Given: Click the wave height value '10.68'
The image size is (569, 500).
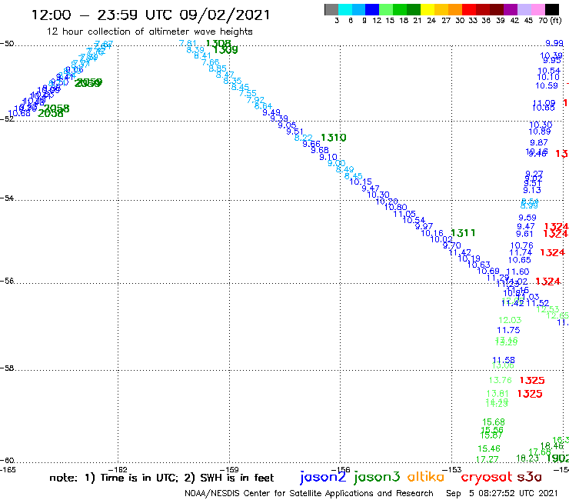Looking at the screenshot, I should [x=19, y=113].
